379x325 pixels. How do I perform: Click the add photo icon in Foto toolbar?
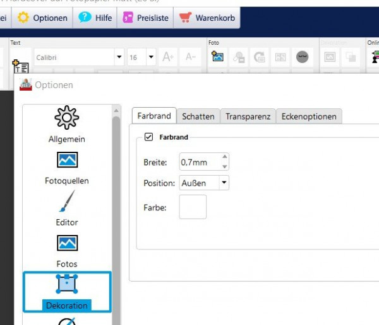(x=217, y=57)
